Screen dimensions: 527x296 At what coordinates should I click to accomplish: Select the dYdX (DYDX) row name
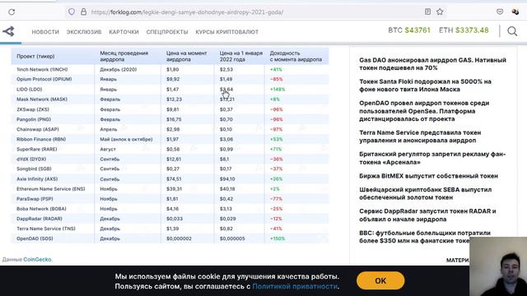click(x=31, y=159)
